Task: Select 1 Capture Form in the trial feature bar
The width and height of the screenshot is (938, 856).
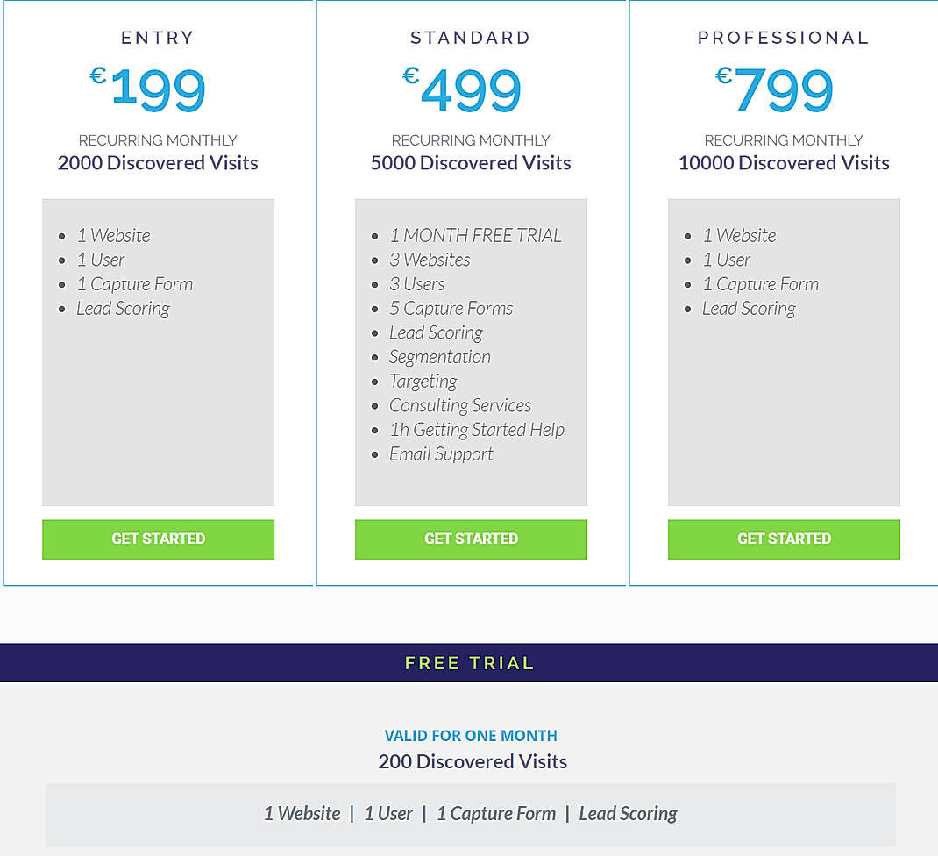Action: coord(496,813)
